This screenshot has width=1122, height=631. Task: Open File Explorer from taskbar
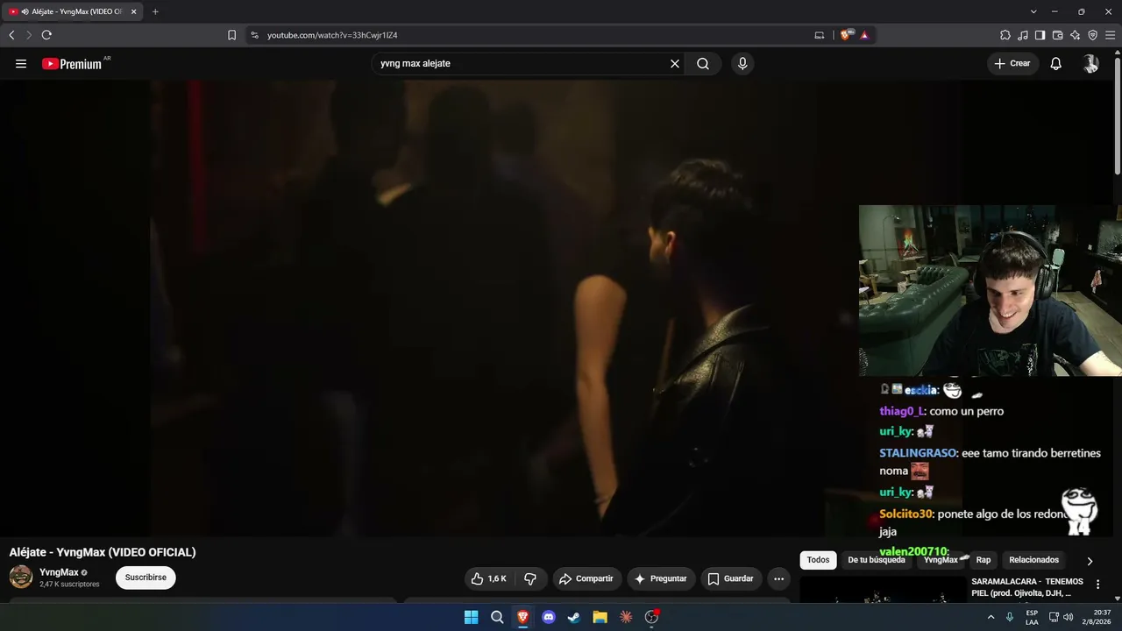[x=600, y=617]
